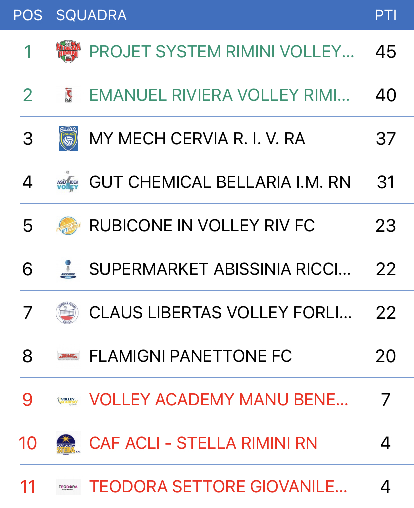Screen dimensions: 414x508
Task: Tap the Flamigni Panettone team logo
Action: (x=68, y=356)
